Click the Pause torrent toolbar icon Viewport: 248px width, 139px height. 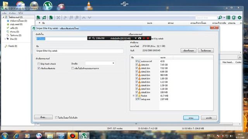point(71,18)
